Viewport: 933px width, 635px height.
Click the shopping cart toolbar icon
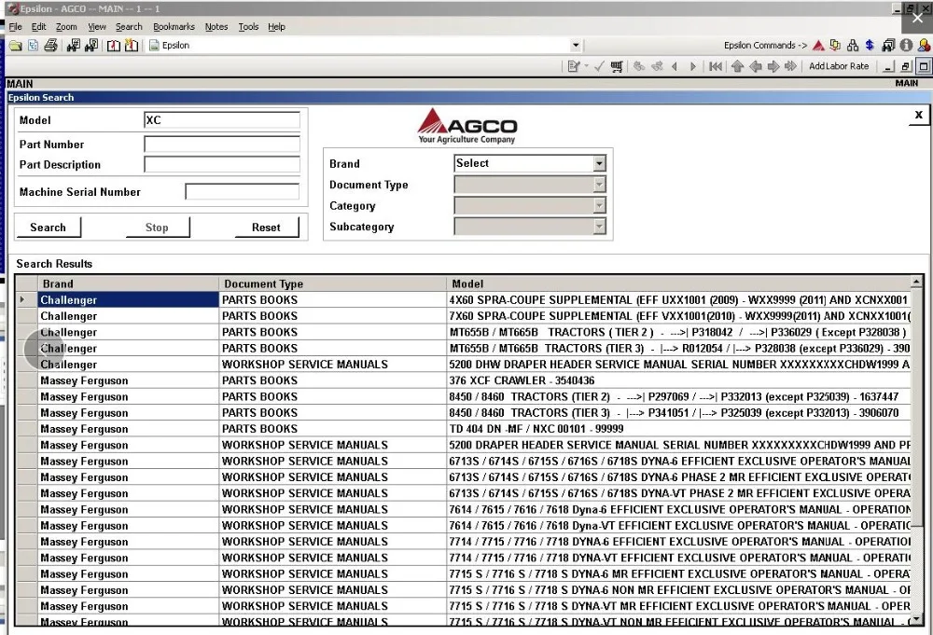[617, 66]
